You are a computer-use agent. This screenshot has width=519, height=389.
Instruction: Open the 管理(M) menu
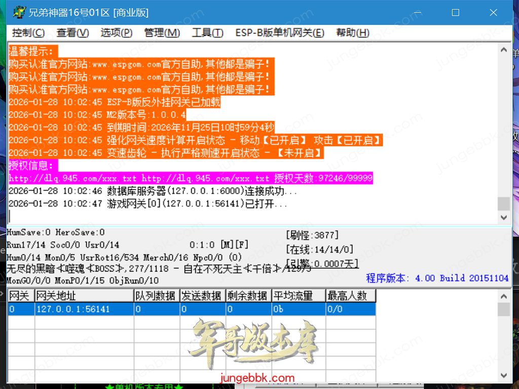(x=162, y=33)
